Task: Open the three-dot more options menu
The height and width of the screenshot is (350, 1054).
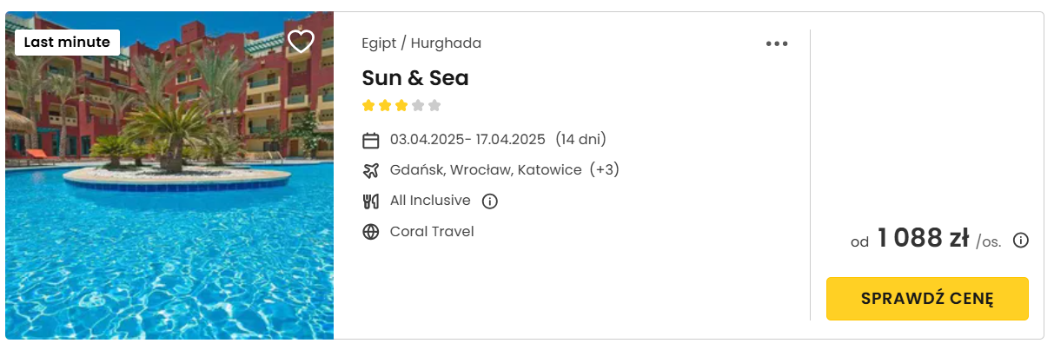Action: (777, 44)
